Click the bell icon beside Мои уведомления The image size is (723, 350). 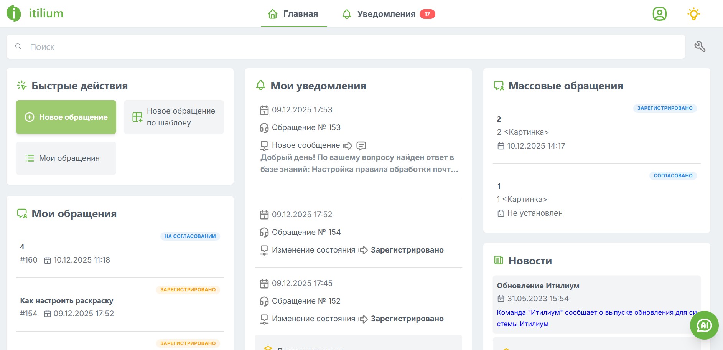(x=261, y=86)
